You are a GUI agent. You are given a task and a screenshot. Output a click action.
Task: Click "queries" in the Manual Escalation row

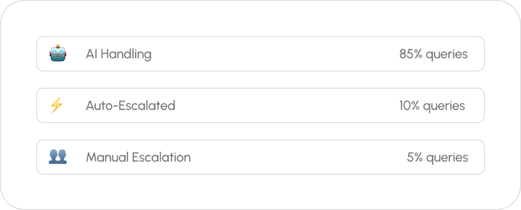447,158
